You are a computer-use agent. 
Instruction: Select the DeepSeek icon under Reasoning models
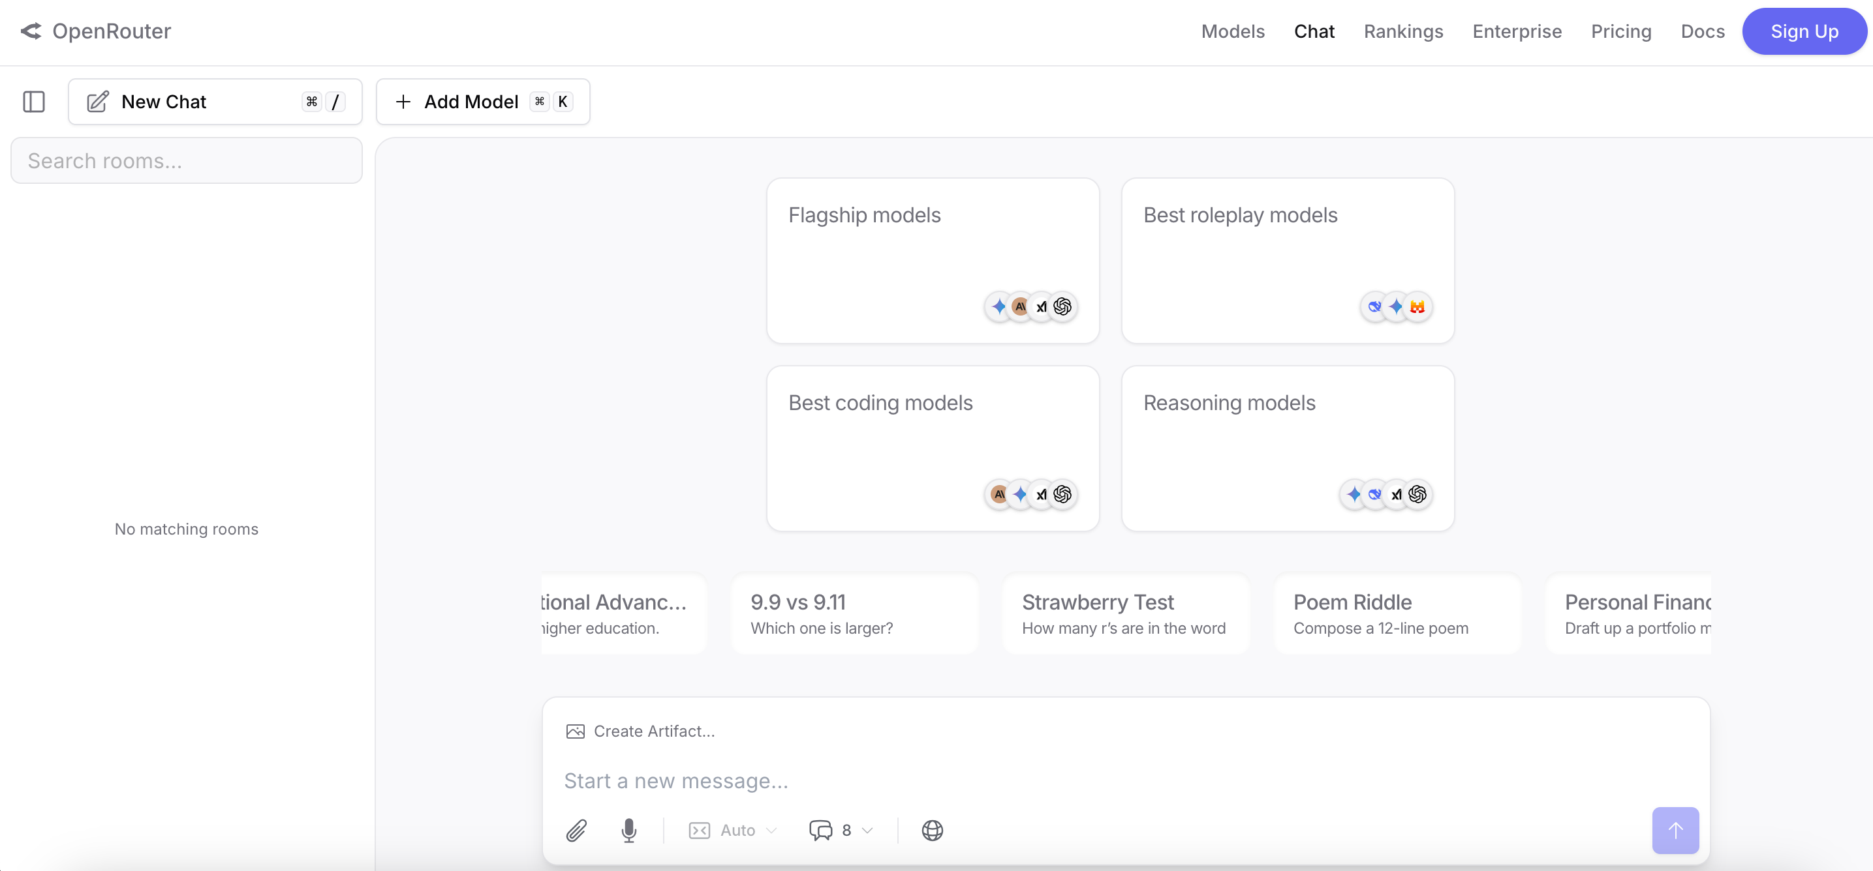tap(1374, 494)
